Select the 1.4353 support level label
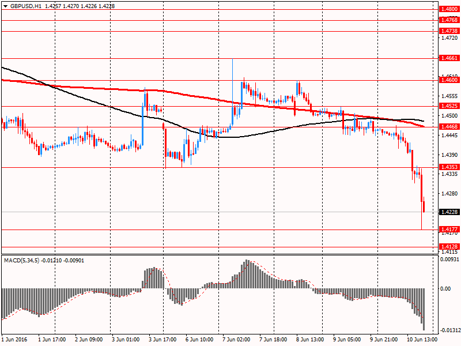 pyautogui.click(x=449, y=167)
